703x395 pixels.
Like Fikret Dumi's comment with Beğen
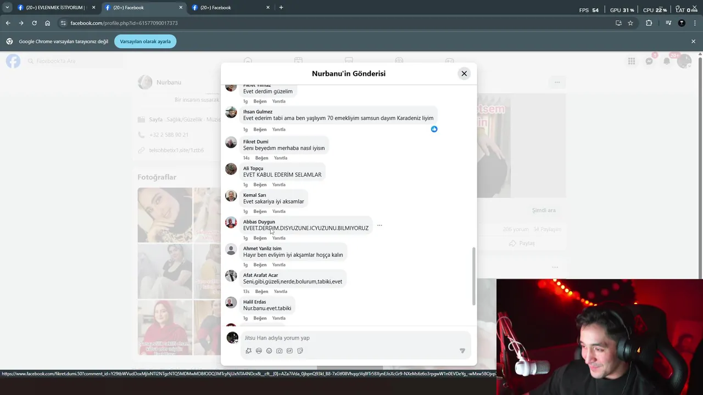[x=261, y=158]
